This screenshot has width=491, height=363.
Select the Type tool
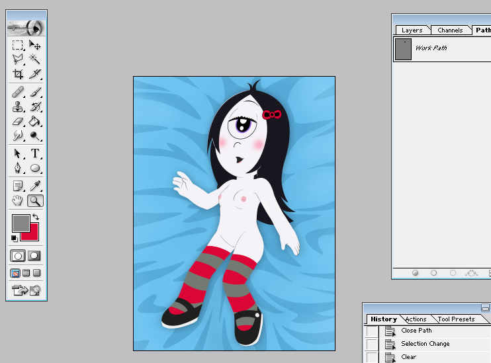tap(35, 153)
